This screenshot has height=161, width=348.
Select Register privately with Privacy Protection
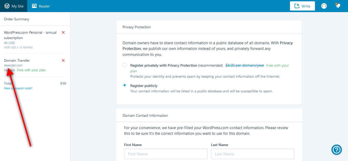click(125, 65)
